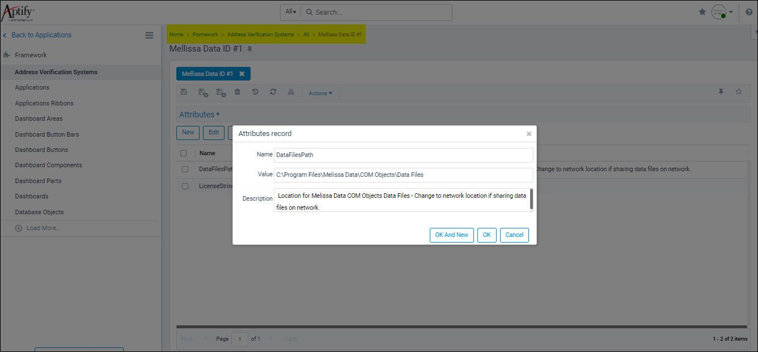The height and width of the screenshot is (352, 758).
Task: Open favorites star in the top header
Action: [x=702, y=12]
